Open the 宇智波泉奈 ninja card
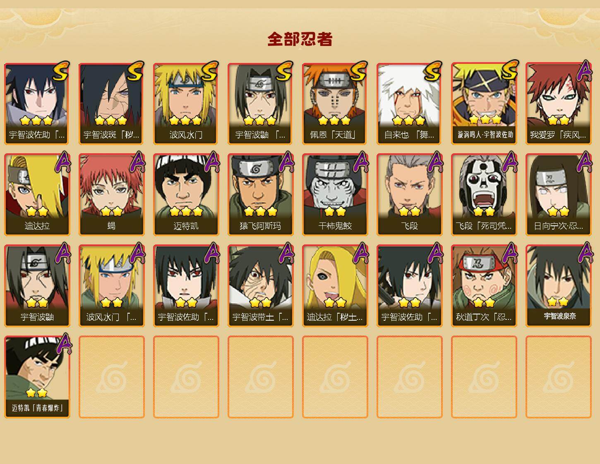Screen dimensions: 600x464 (x=559, y=286)
